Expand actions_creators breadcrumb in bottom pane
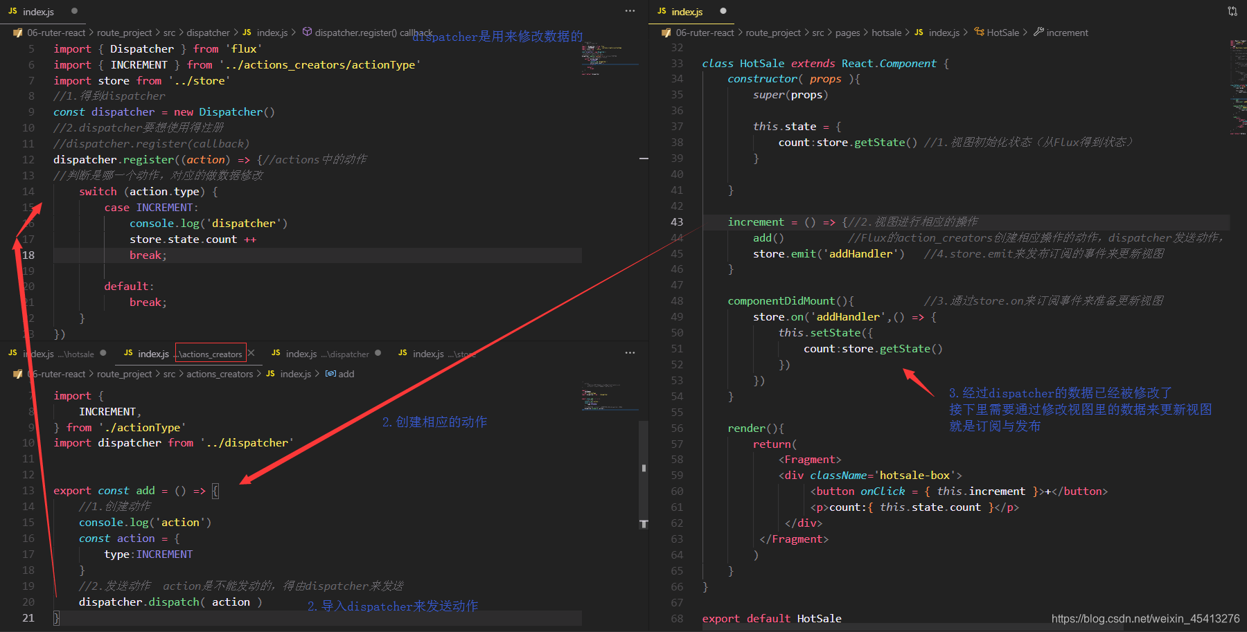The width and height of the screenshot is (1247, 632). 220,374
